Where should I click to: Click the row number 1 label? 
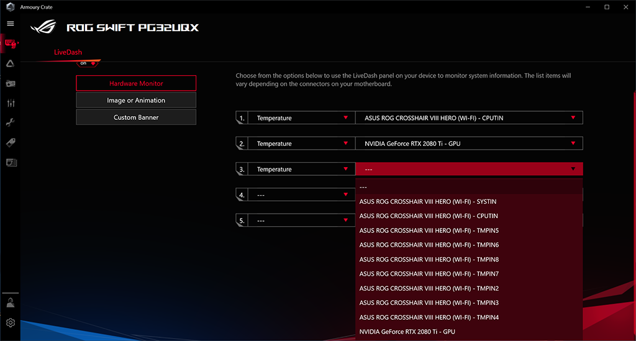242,118
